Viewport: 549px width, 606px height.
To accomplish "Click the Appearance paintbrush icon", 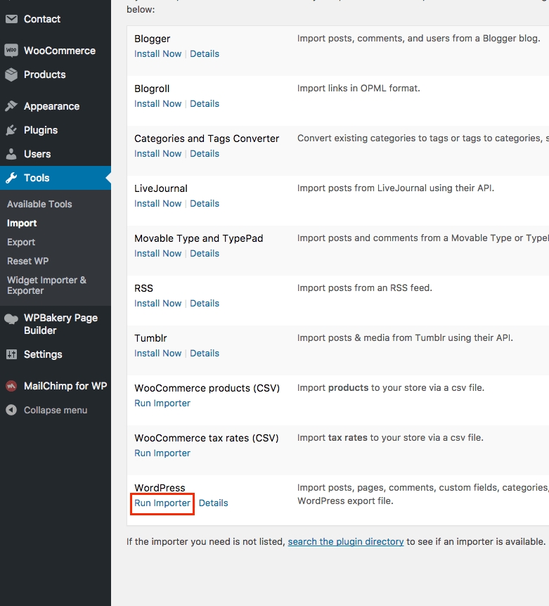I will click(11, 106).
